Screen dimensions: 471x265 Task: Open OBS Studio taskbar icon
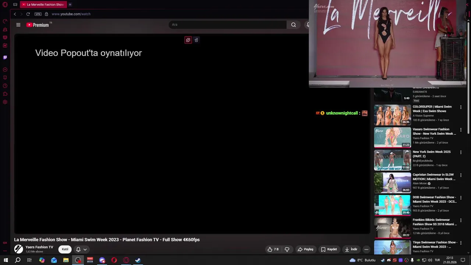pos(78,260)
